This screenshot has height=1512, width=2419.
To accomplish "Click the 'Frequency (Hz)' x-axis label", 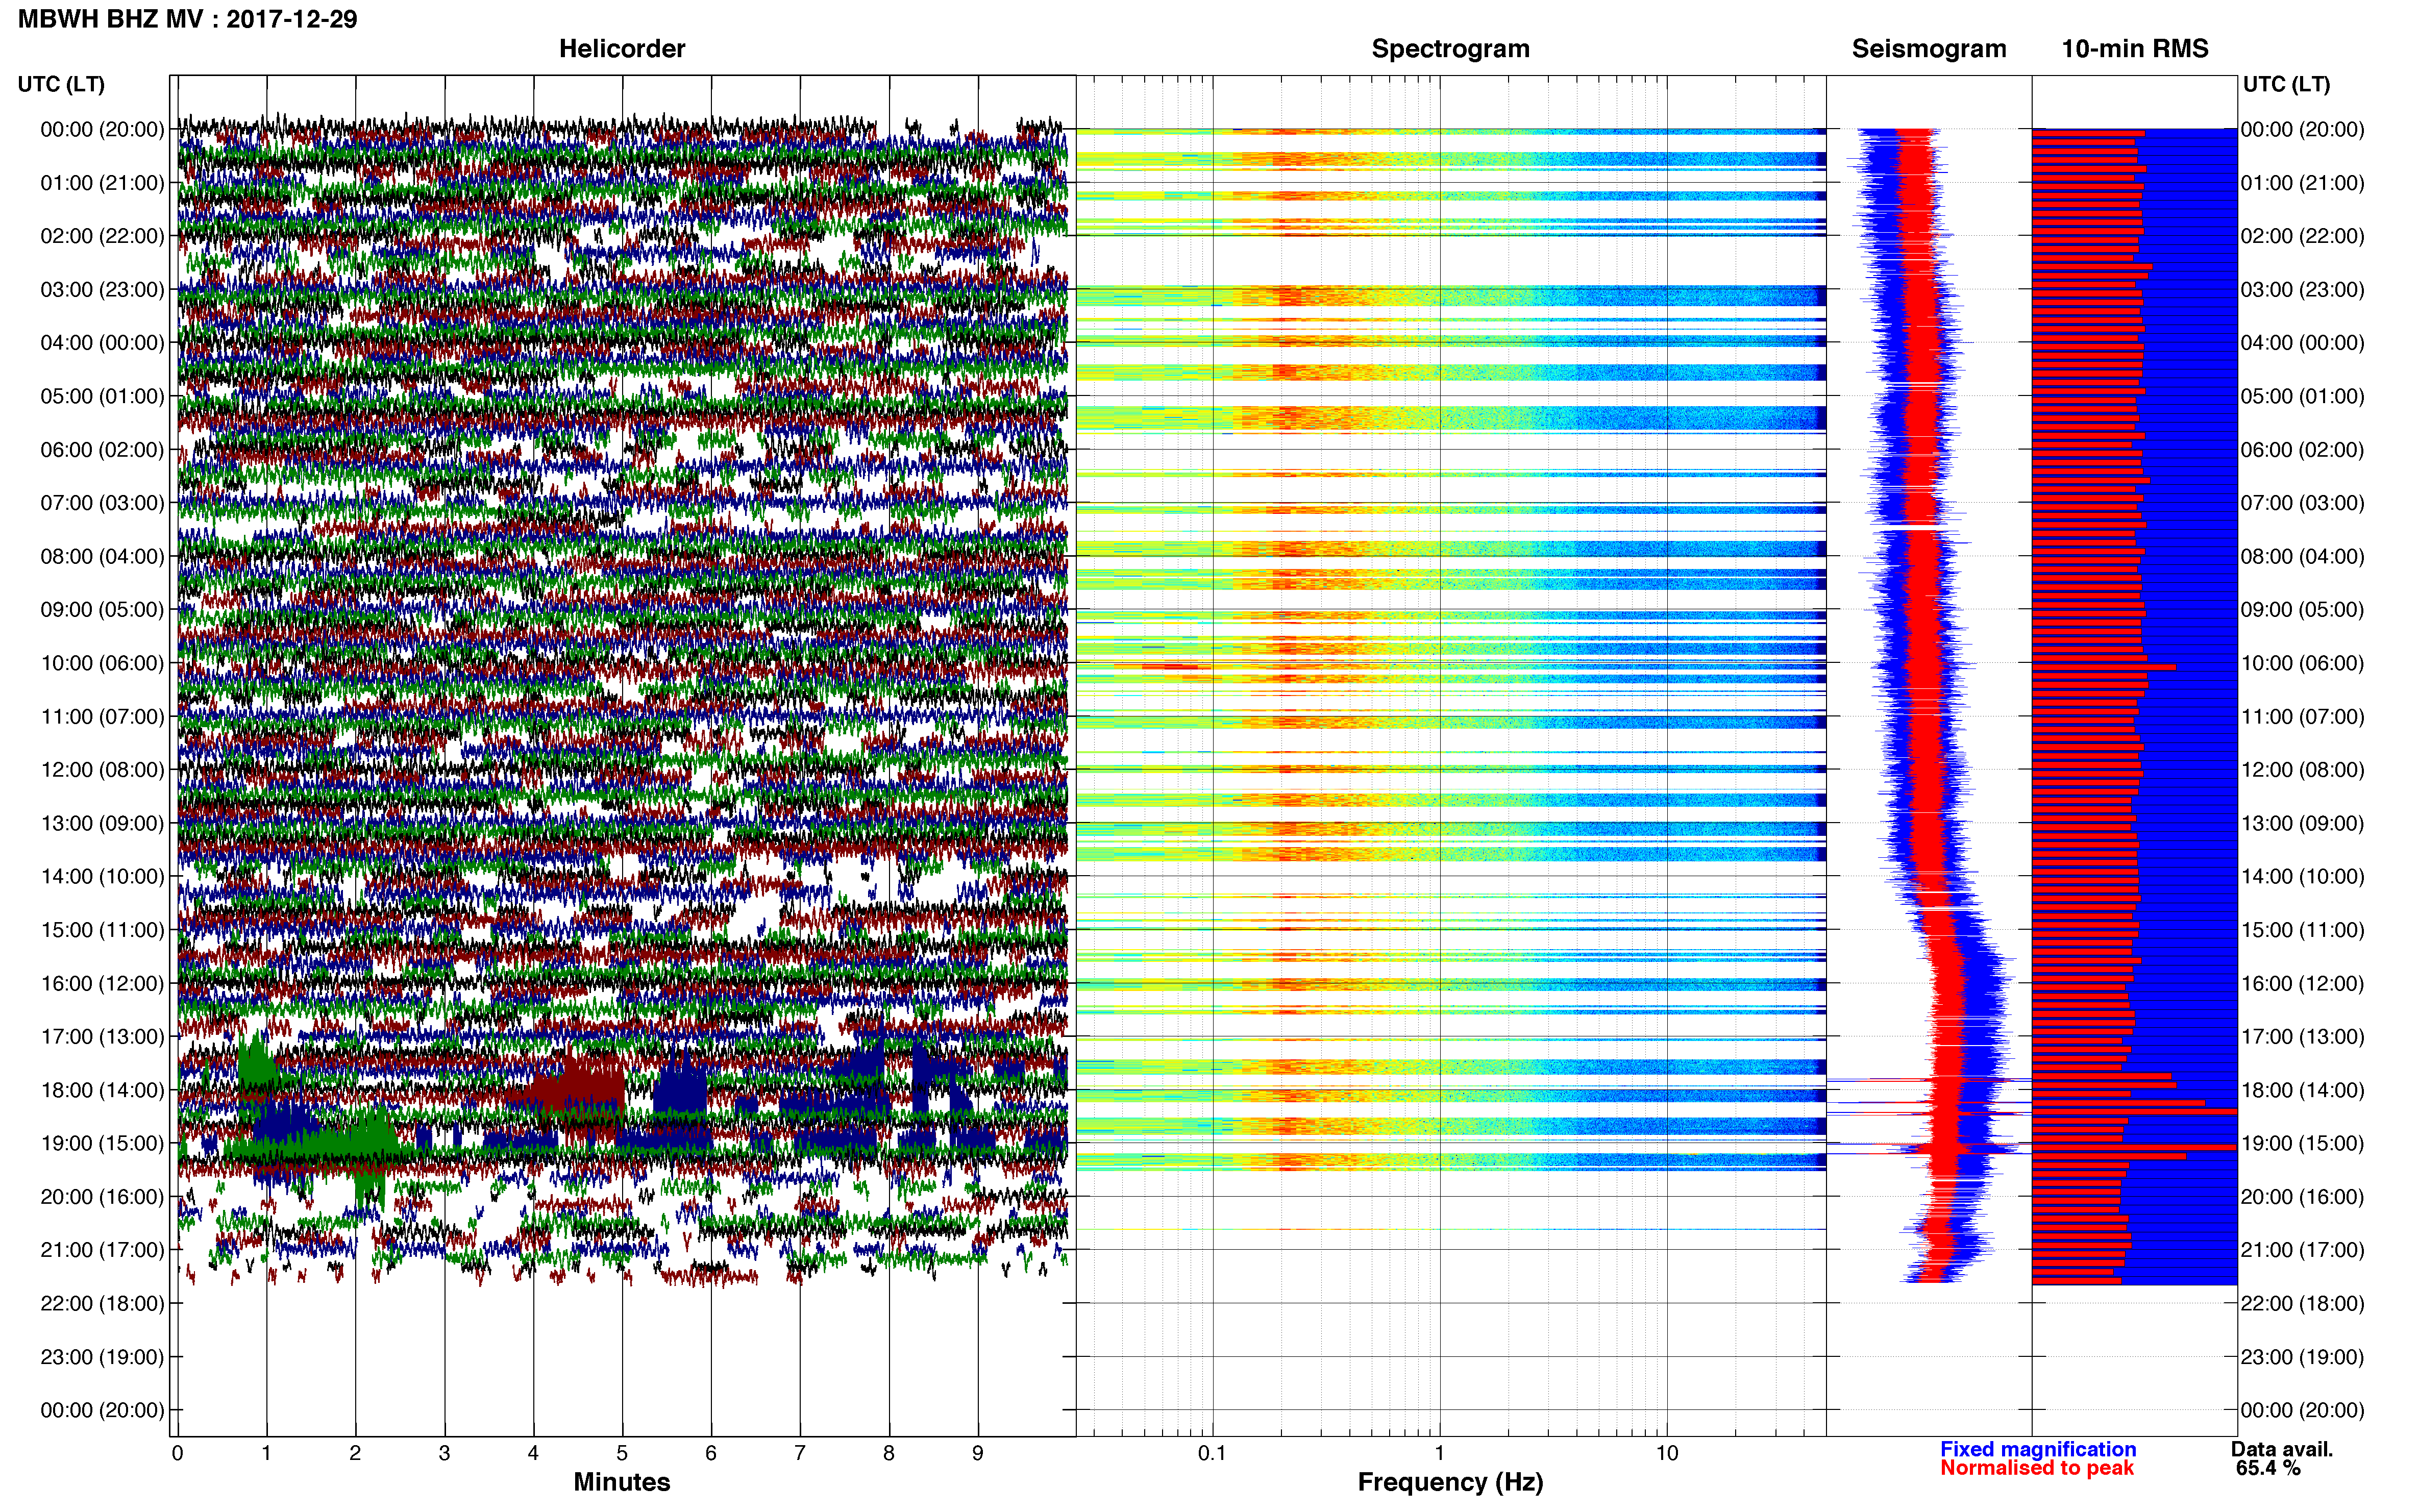I will 1450,1482.
